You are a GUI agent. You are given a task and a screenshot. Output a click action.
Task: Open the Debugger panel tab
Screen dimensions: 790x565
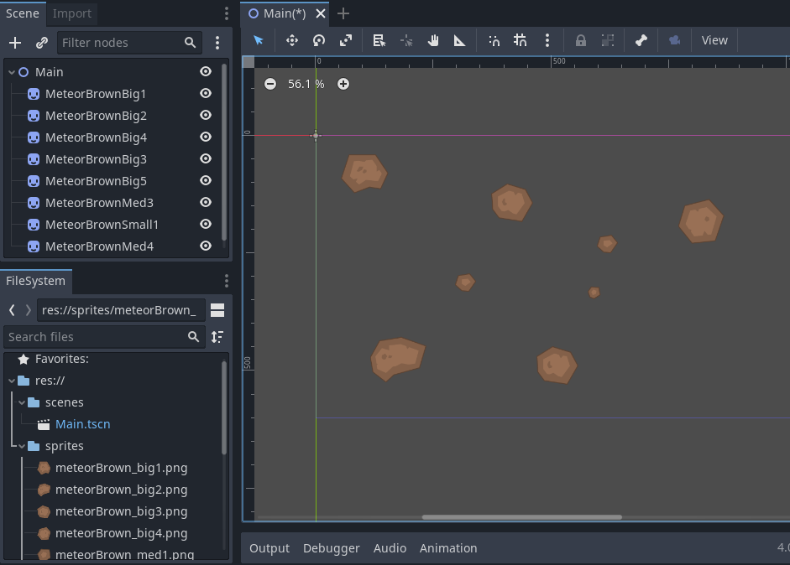(331, 547)
